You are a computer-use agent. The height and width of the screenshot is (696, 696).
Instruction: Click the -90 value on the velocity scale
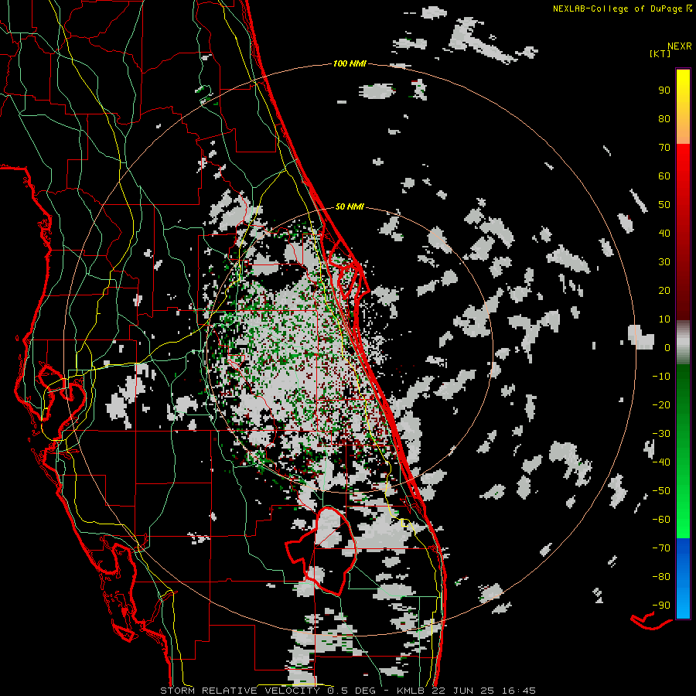coord(661,606)
